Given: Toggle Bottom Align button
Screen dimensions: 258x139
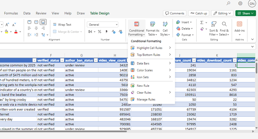Looking at the screenshot, I should click(x=43, y=22).
